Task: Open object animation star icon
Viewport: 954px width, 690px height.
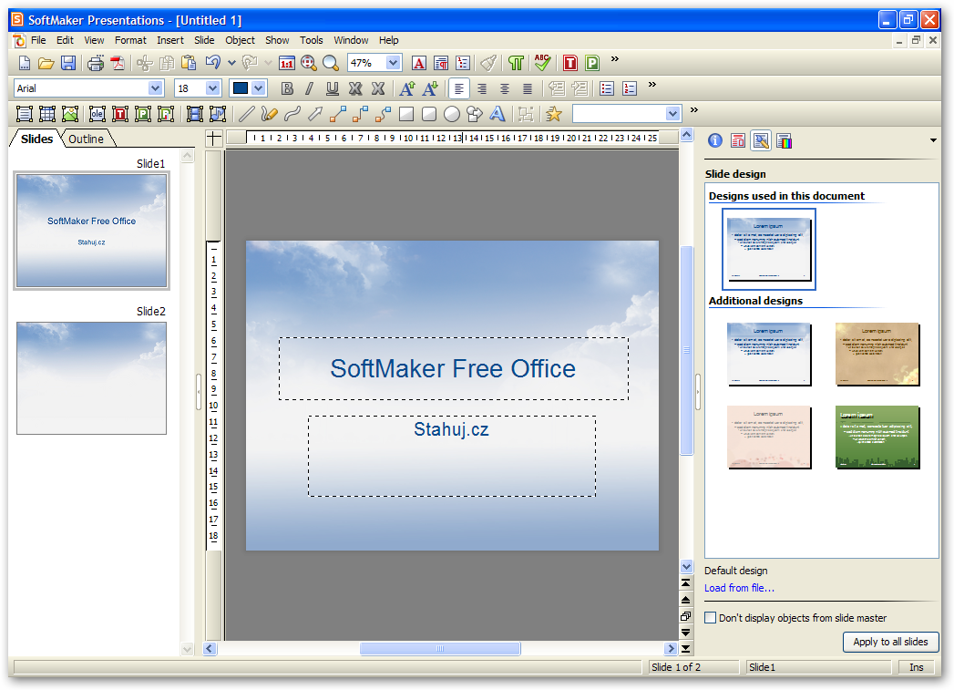Action: [554, 114]
